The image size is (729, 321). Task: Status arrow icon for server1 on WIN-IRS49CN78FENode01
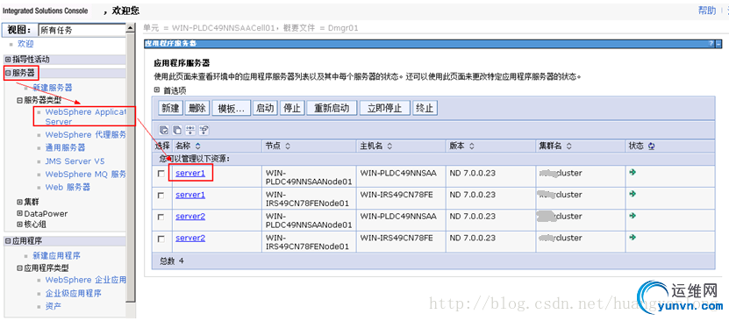(x=633, y=194)
